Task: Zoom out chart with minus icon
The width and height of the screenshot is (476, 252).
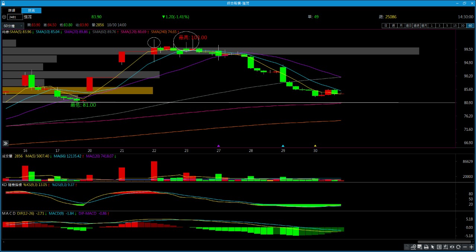Action: pyautogui.click(x=465, y=247)
